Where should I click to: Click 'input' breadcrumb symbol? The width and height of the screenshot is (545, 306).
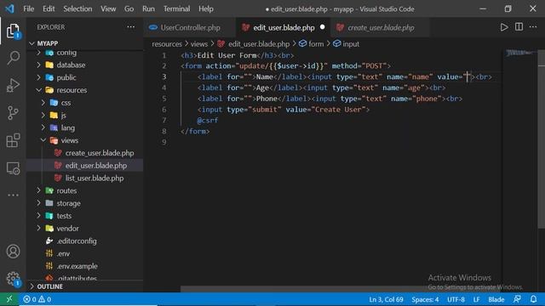pyautogui.click(x=347, y=43)
